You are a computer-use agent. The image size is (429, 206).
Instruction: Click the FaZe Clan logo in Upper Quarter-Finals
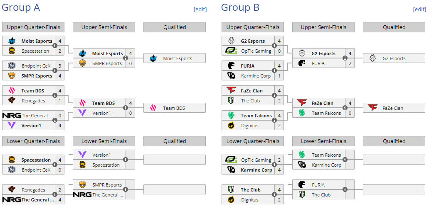pos(231,91)
